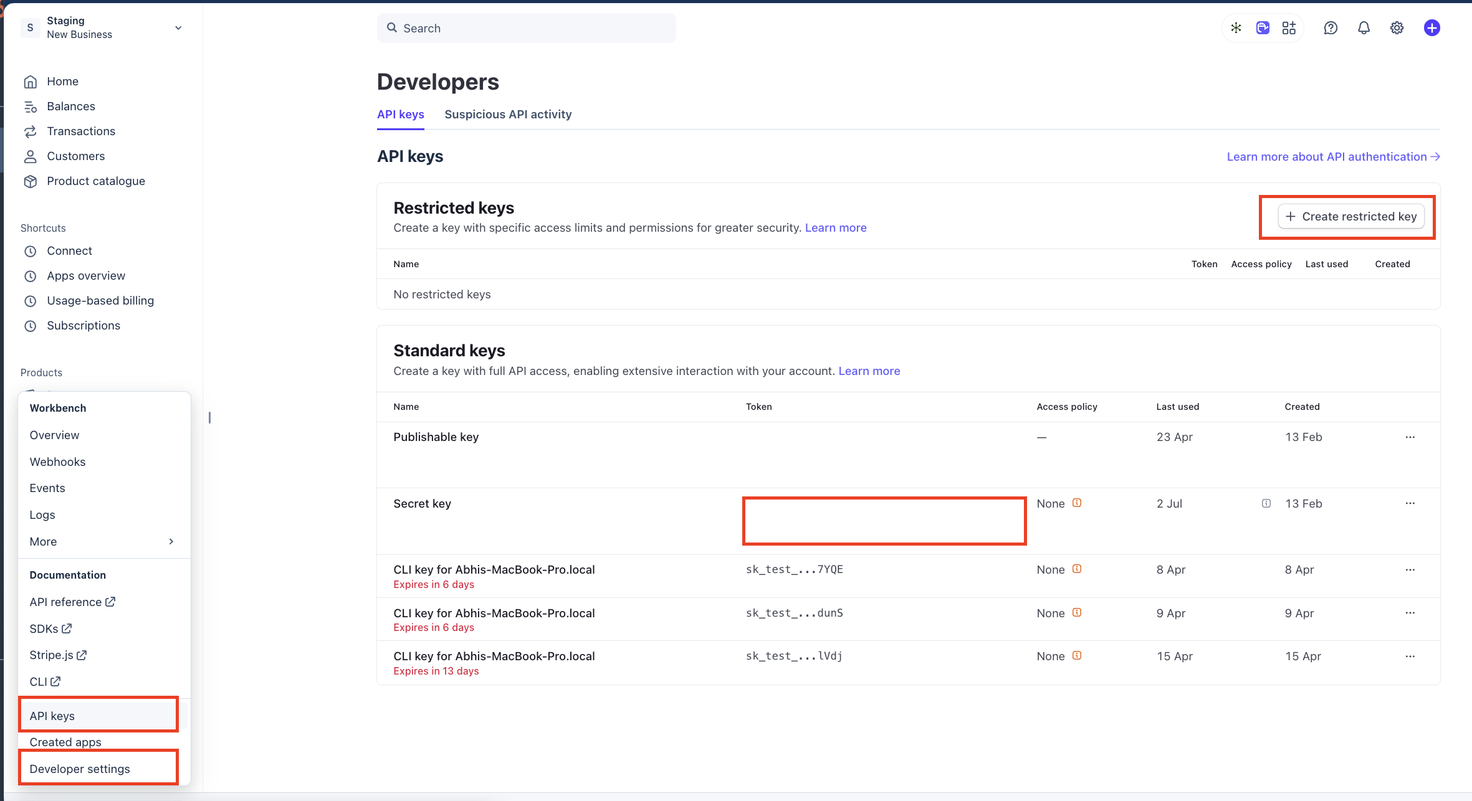Click the purple terminal icon in top bar
The height and width of the screenshot is (801, 1472).
[x=1263, y=28]
